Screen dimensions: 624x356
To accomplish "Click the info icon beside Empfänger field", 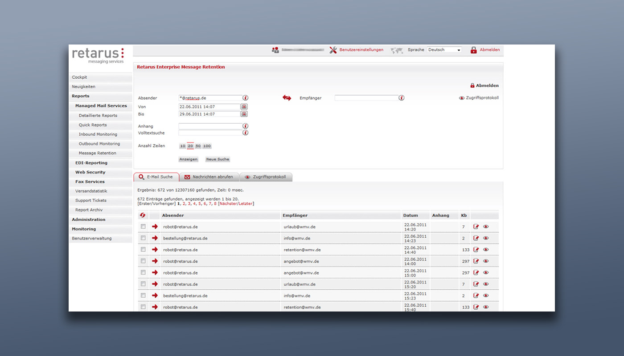I will pyautogui.click(x=401, y=98).
